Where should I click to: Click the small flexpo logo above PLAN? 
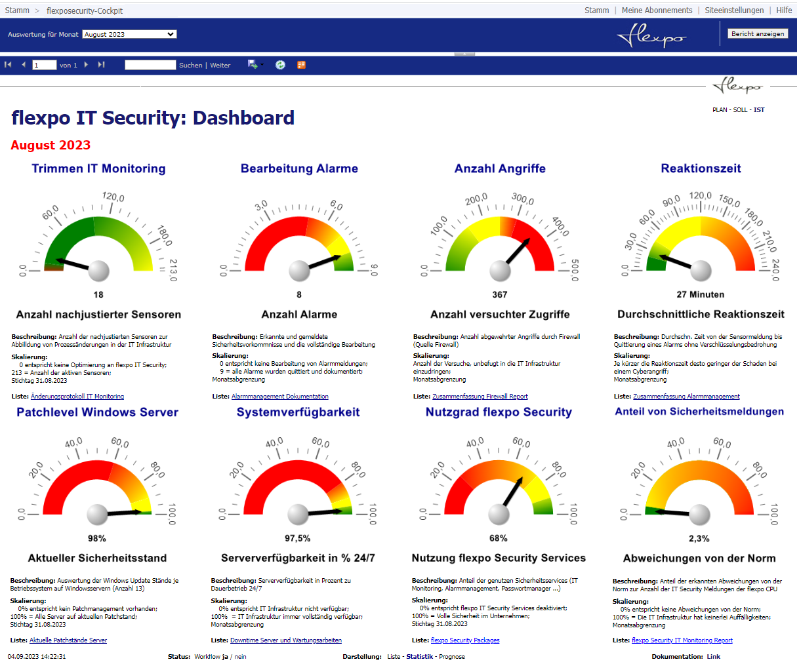coord(737,86)
